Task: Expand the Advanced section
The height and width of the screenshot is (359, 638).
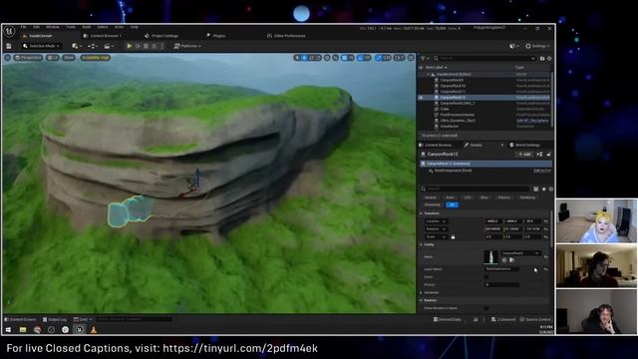Action: (x=422, y=292)
